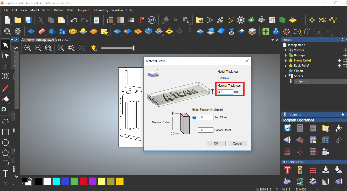Viewport: 347px width, 191px height.
Task: Choose the Node Editing tool
Action: [x=5, y=55]
